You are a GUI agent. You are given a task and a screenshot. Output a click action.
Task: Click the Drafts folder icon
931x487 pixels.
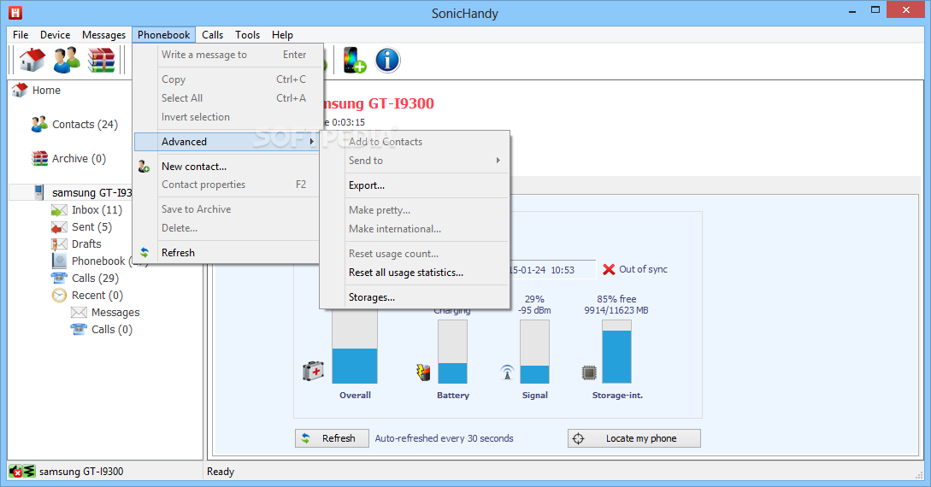click(x=59, y=243)
